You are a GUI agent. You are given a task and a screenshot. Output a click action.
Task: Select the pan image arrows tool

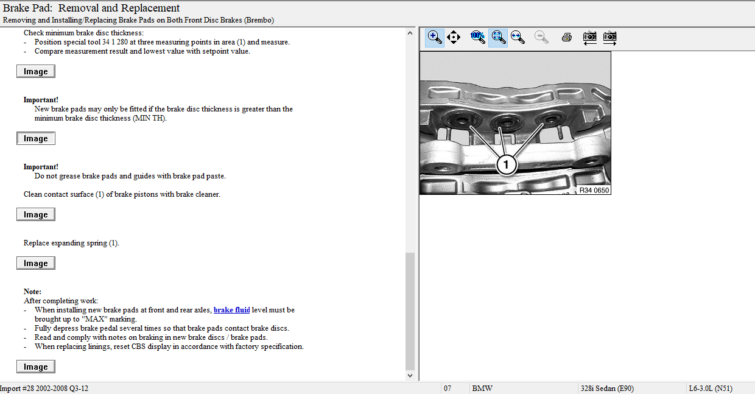[x=454, y=37]
